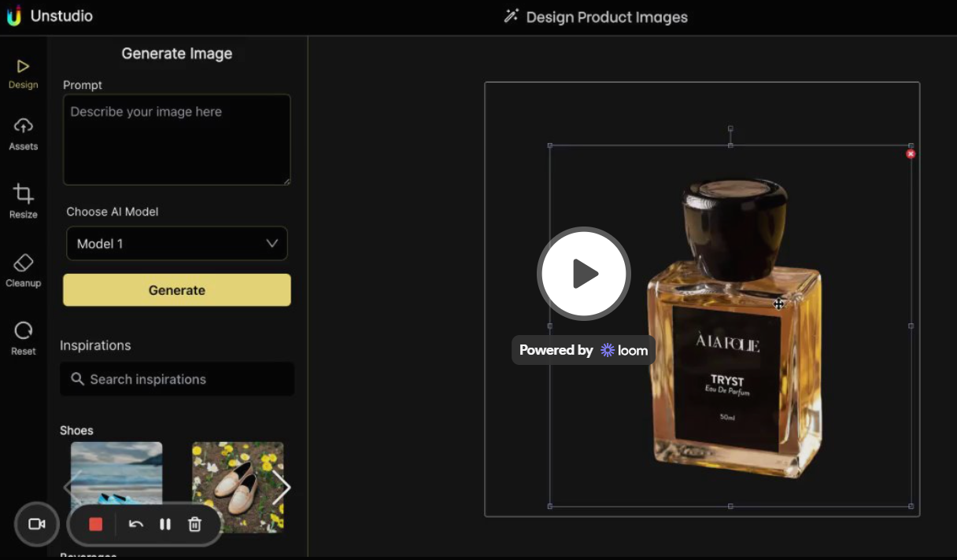Click the Loom restart recording arrow

coord(136,524)
